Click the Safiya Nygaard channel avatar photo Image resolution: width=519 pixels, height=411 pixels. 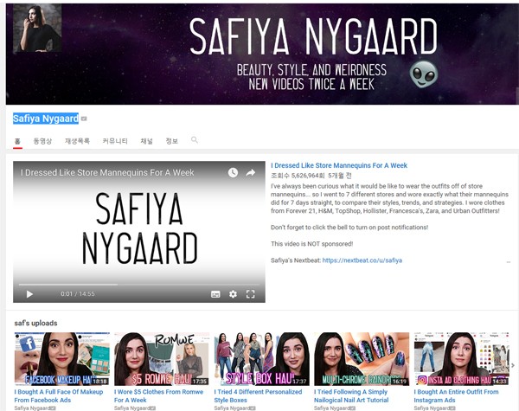(x=37, y=29)
